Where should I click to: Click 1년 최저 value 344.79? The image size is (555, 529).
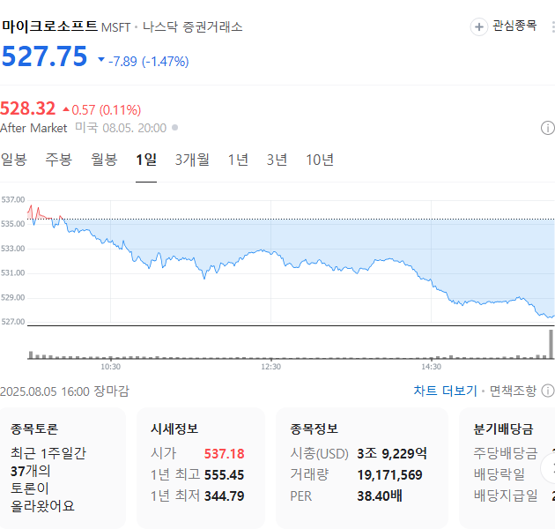click(224, 496)
